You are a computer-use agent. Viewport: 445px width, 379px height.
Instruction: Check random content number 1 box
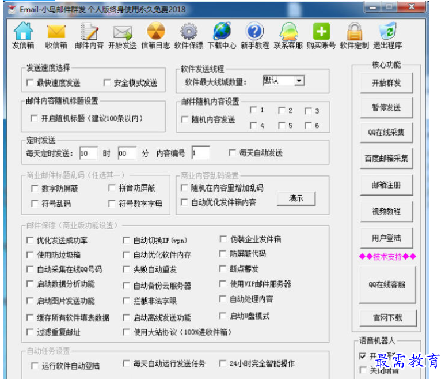253,110
